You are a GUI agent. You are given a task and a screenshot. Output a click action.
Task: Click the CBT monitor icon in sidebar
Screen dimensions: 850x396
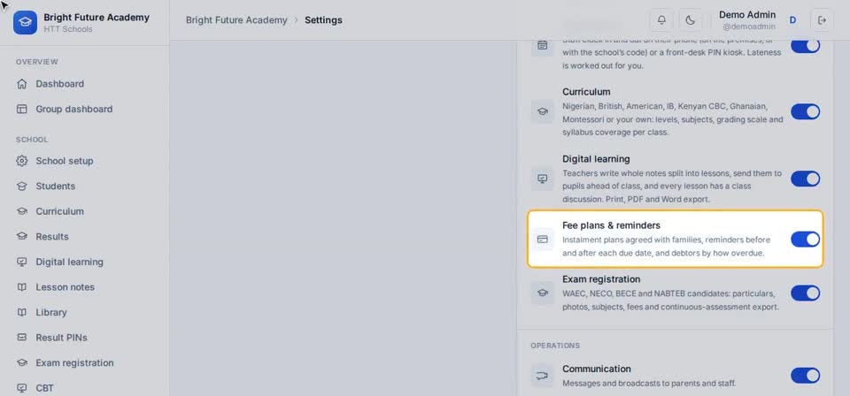[21, 388]
